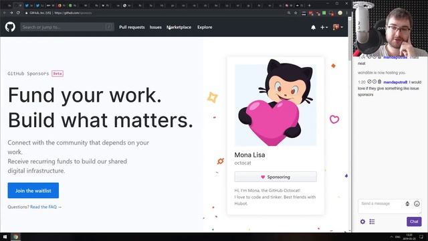
Task: Focus the 'Search or jump to' field
Action: point(67,27)
